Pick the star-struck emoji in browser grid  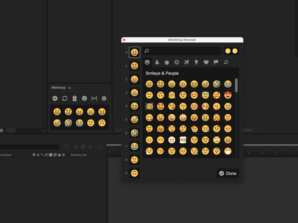click(161, 106)
